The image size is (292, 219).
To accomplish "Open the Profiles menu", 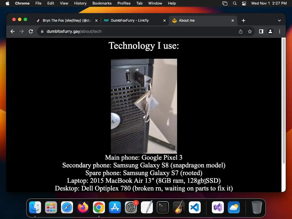I will [124, 3].
